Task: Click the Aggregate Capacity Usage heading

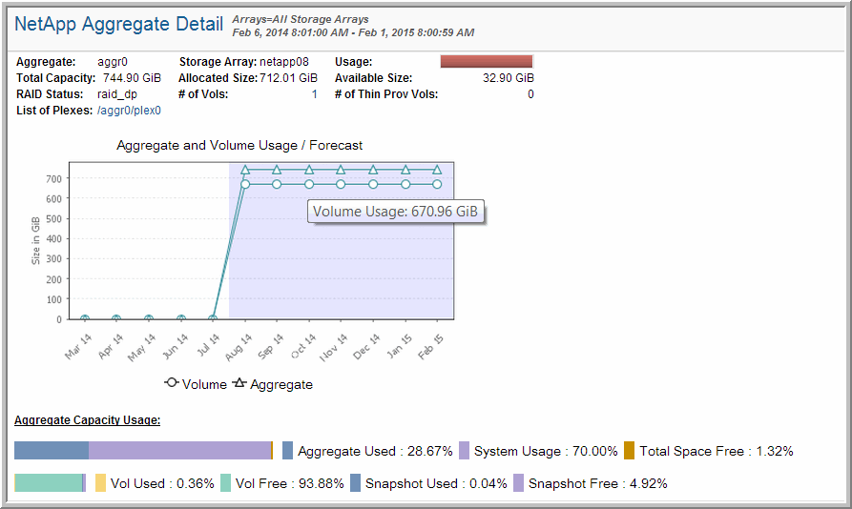Action: tap(87, 419)
